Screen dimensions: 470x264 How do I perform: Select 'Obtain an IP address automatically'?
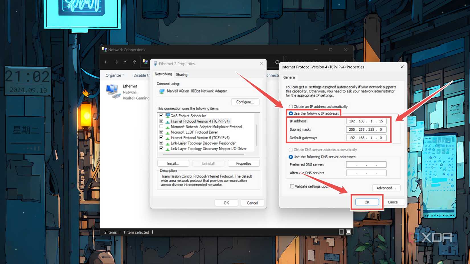coord(291,107)
